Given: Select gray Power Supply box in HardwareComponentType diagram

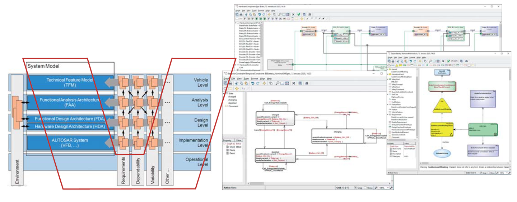Looking at the screenshot, I should pyautogui.click(x=280, y=64).
